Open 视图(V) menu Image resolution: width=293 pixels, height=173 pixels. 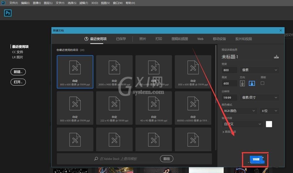tap(105, 3)
